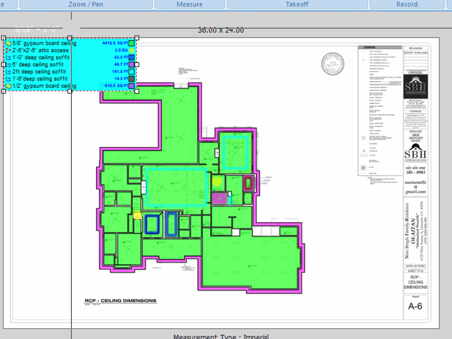Select purple swatch for 6" deep ceiling soffit
The height and width of the screenshot is (339, 452).
tap(132, 65)
